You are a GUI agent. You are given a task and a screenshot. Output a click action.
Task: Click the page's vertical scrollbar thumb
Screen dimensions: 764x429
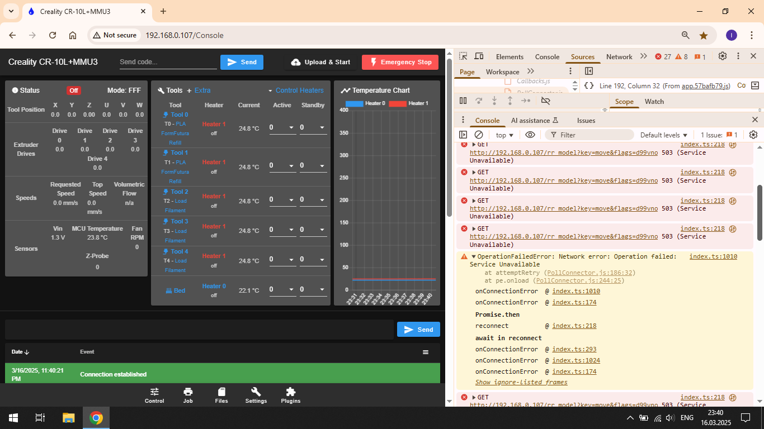(449, 137)
